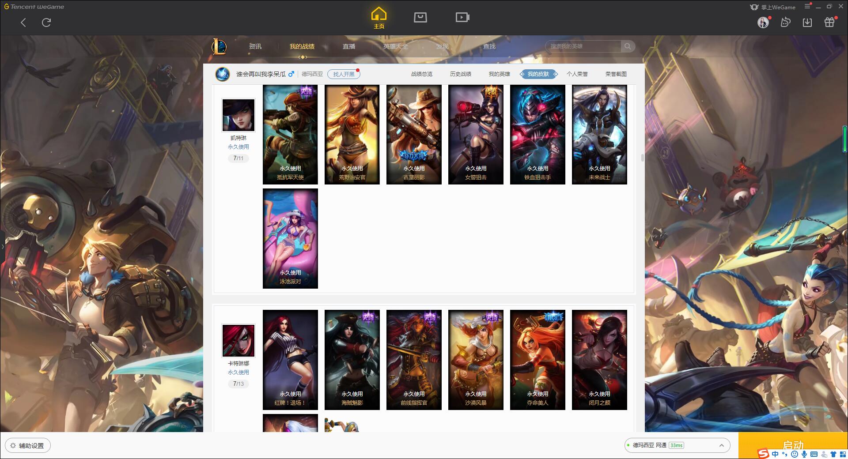Image resolution: width=848 pixels, height=459 pixels.
Task: Open the 荒野治安官 skin card
Action: point(352,135)
